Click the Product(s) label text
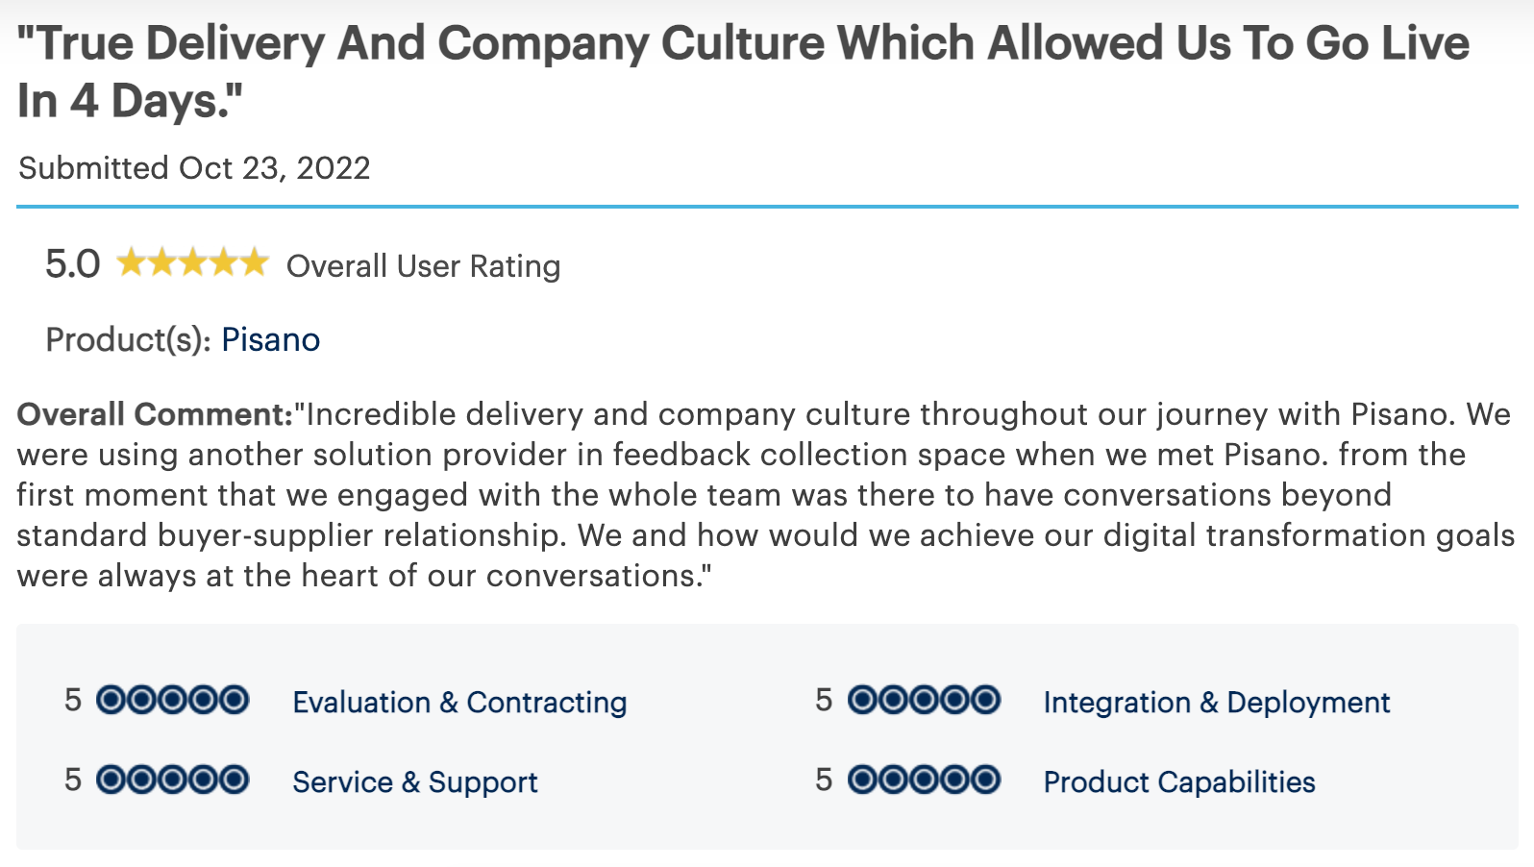1534x867 pixels. [x=129, y=339]
